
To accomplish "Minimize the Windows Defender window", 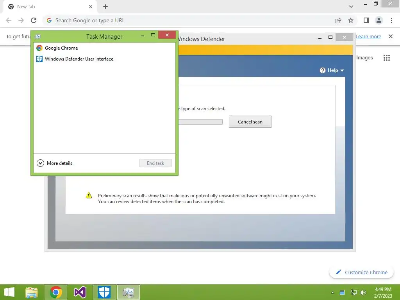I will tap(320, 38).
